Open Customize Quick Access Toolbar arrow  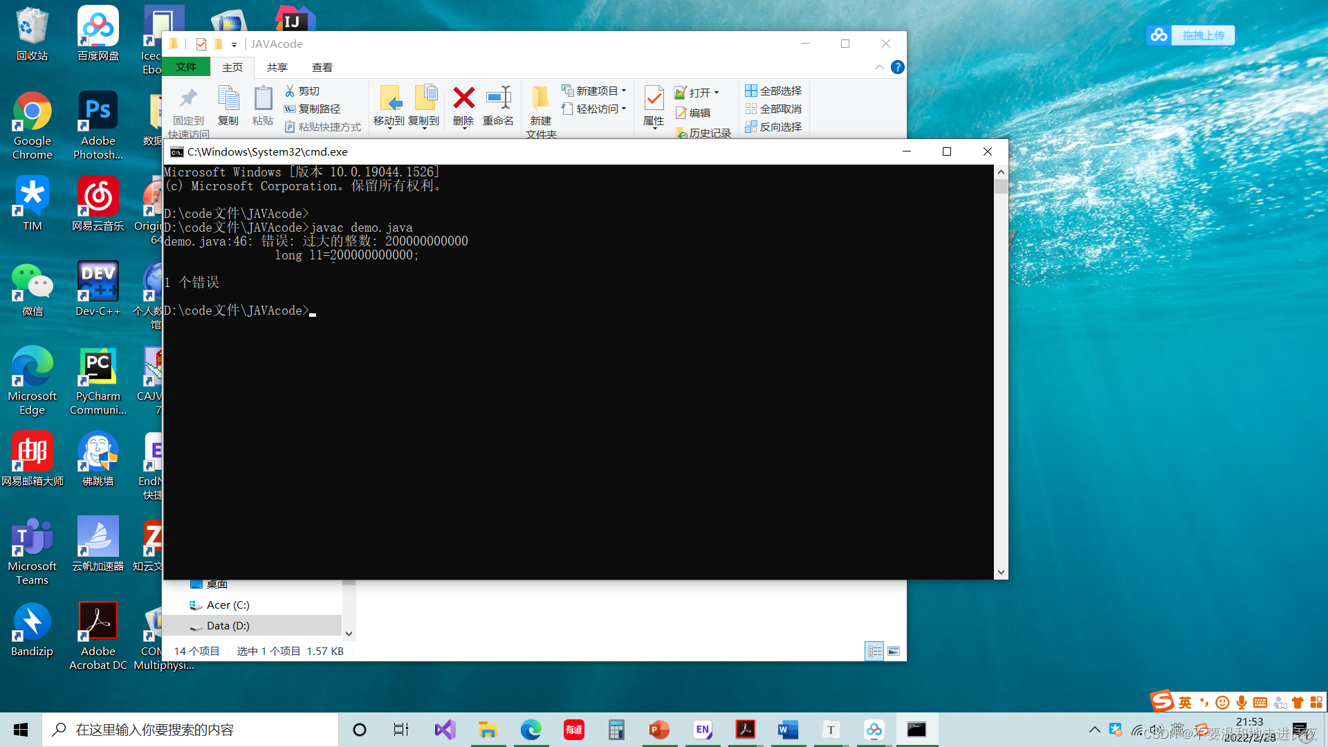click(234, 44)
